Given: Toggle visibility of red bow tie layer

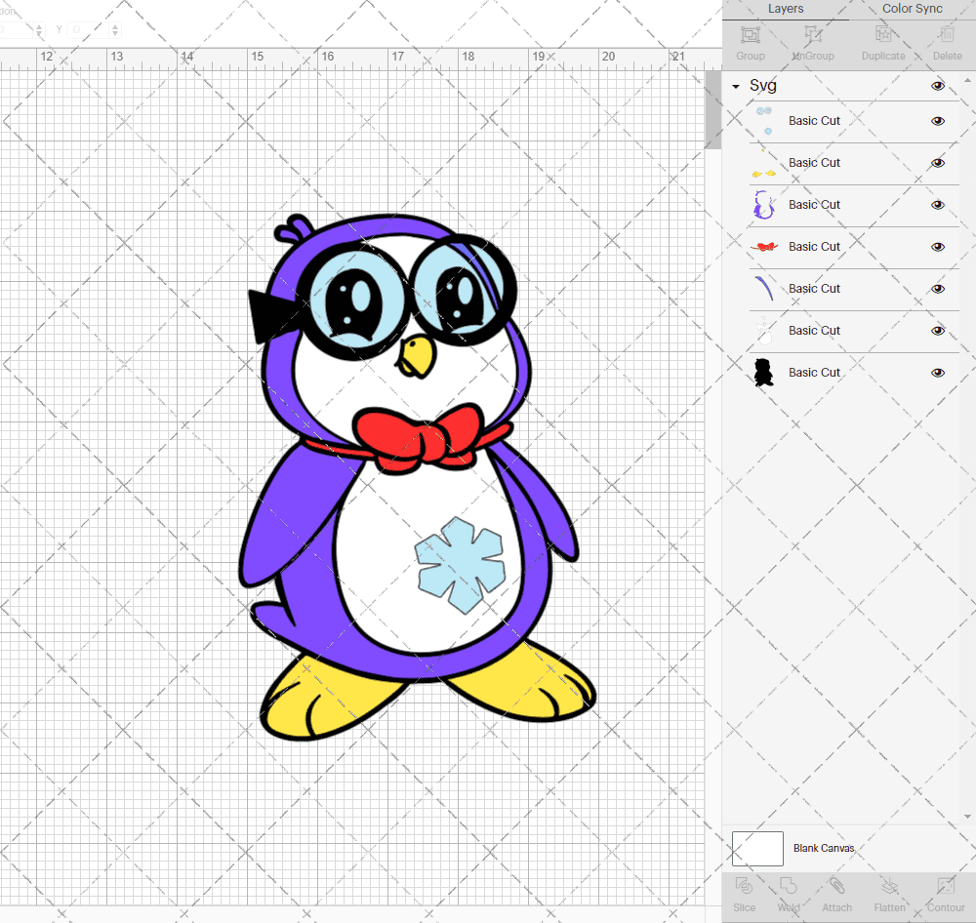Looking at the screenshot, I should (x=938, y=247).
